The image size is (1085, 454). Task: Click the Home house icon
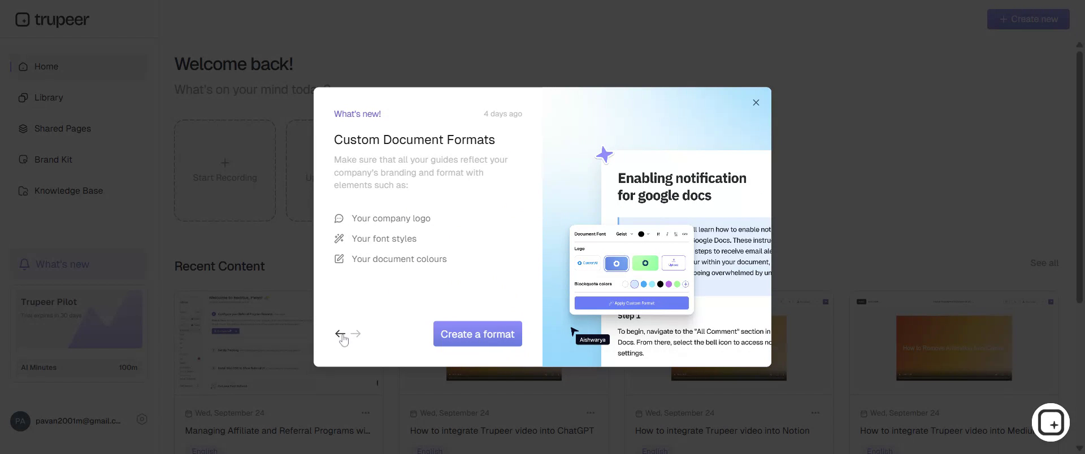(23, 67)
